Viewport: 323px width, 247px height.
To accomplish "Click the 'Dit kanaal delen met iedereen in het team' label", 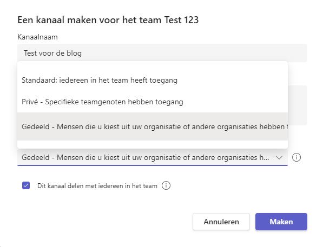I will 97,186.
